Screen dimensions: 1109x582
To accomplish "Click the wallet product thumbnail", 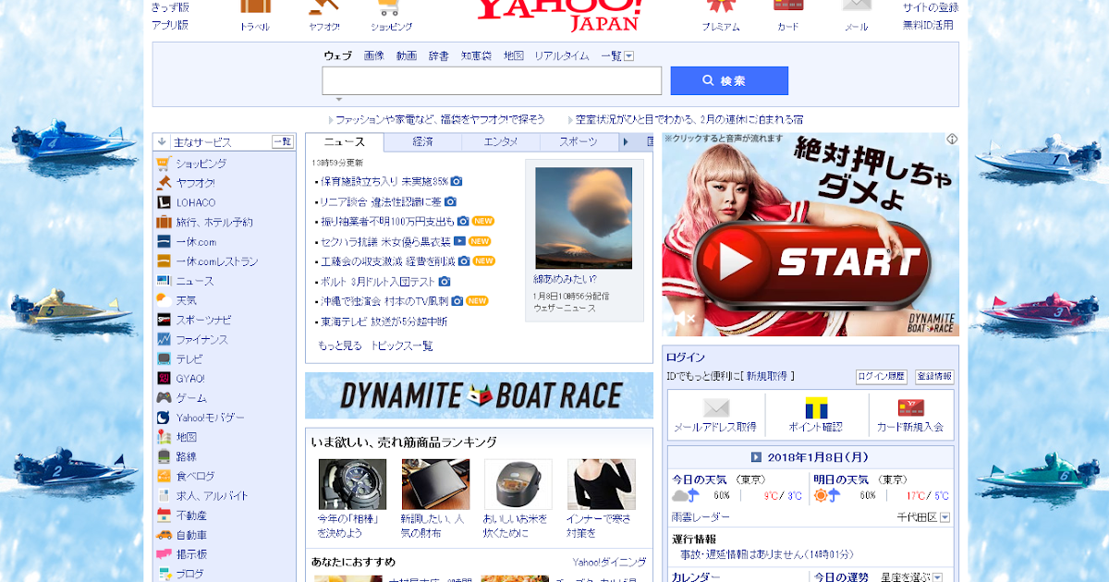I will [x=435, y=484].
